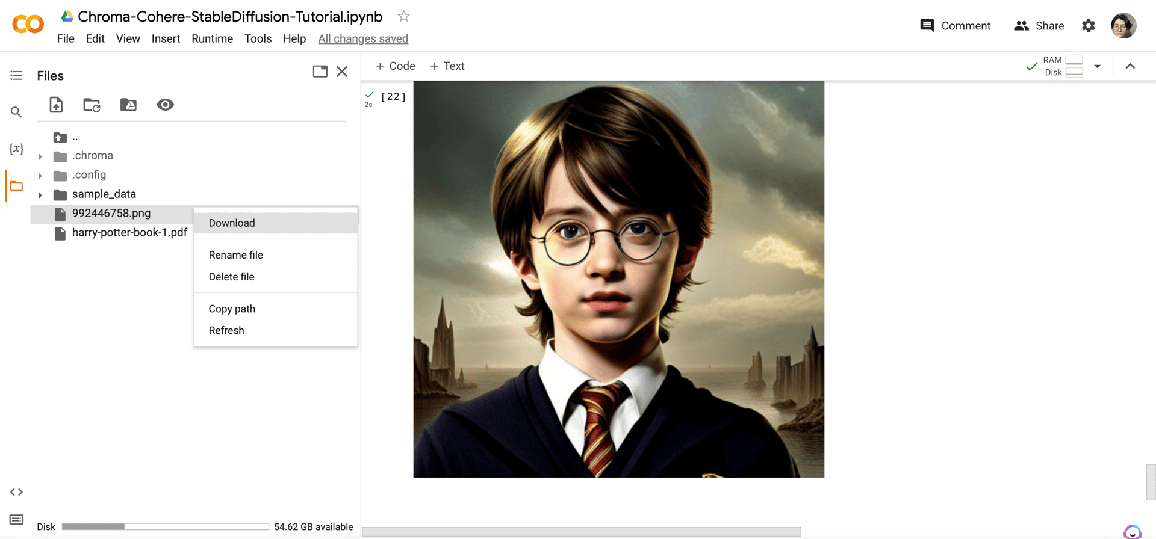Image resolution: width=1156 pixels, height=539 pixels.
Task: Select the Files folder sidebar icon
Action: (16, 186)
